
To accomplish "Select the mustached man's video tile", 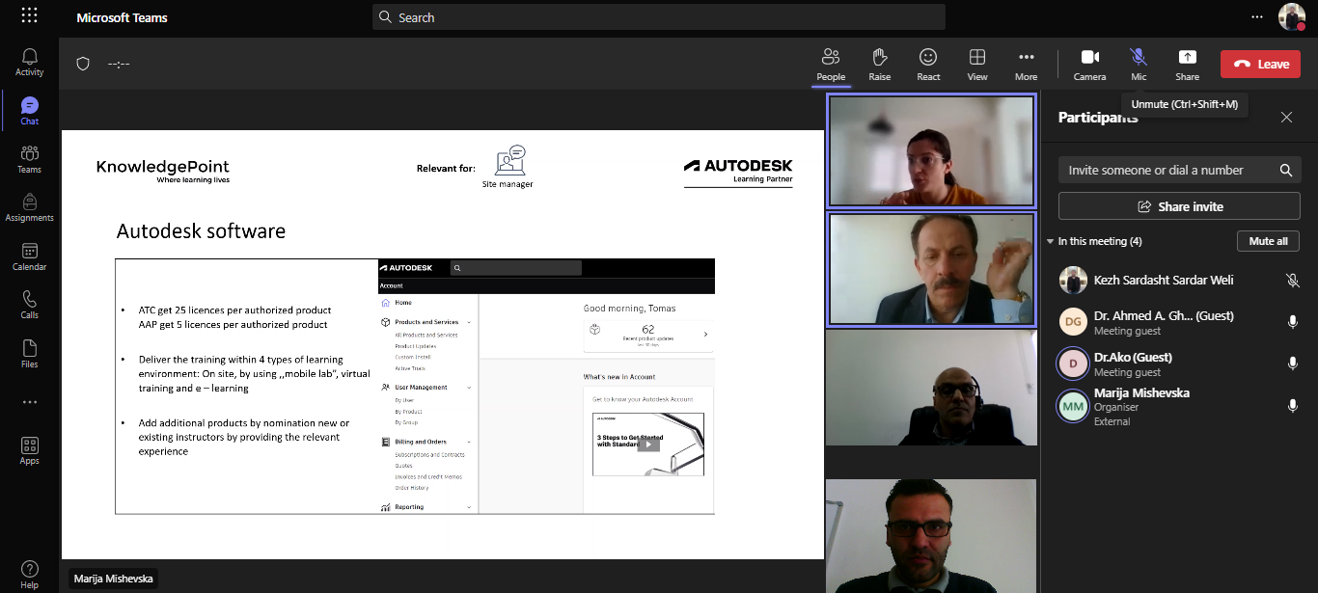I will pyautogui.click(x=932, y=269).
